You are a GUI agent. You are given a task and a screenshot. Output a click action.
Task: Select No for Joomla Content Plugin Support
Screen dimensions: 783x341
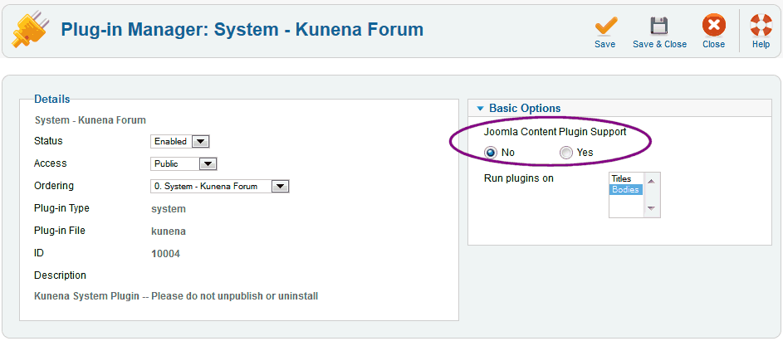491,153
